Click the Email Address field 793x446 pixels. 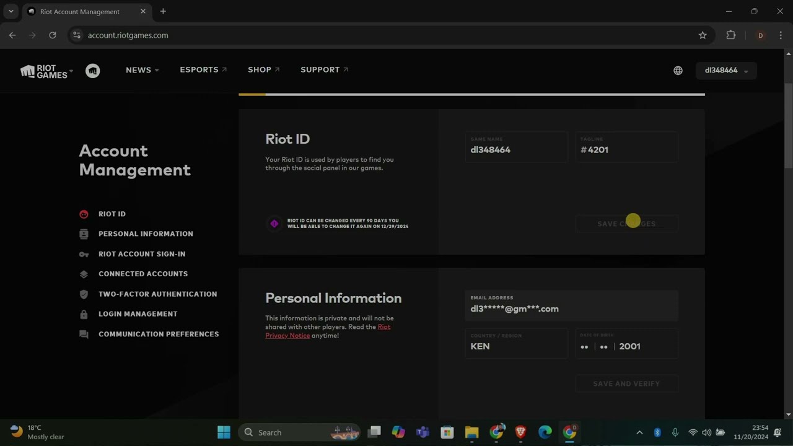[571, 305]
